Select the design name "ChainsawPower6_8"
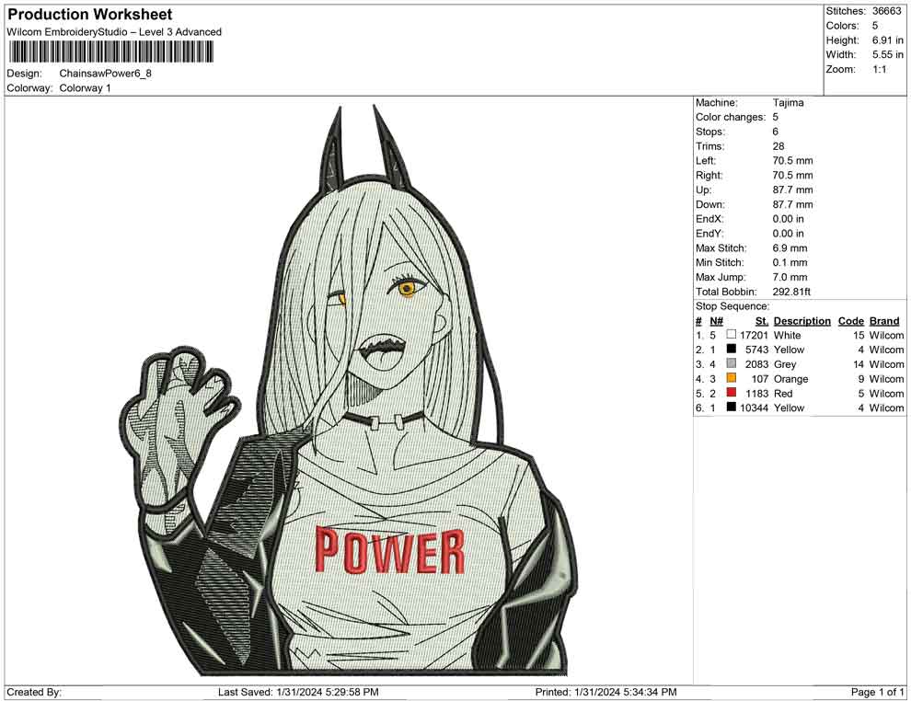The image size is (911, 701). [105, 74]
